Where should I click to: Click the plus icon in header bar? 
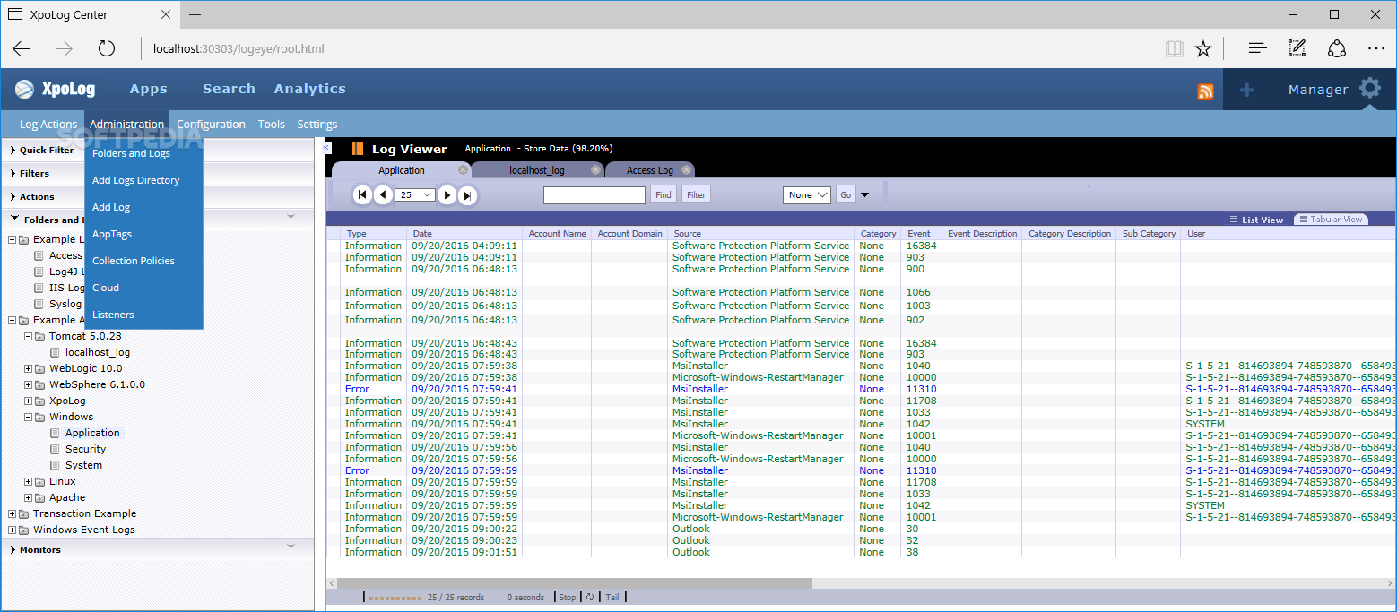click(x=1246, y=90)
